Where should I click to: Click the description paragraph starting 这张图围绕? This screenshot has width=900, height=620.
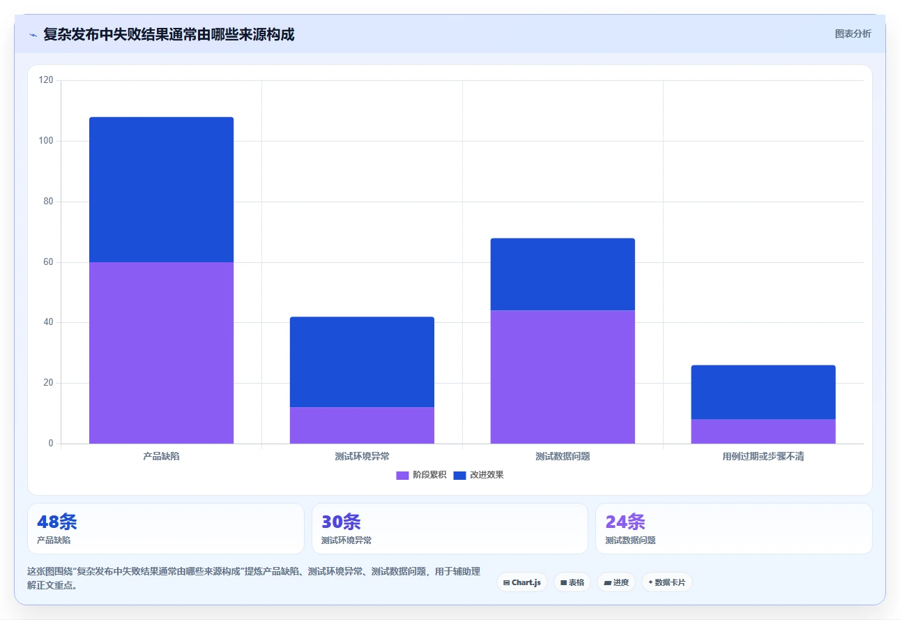(x=254, y=578)
